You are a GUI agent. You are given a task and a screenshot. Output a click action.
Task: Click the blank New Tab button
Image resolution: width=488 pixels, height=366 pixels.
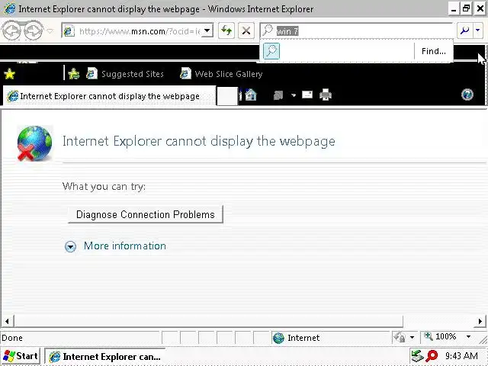point(227,96)
